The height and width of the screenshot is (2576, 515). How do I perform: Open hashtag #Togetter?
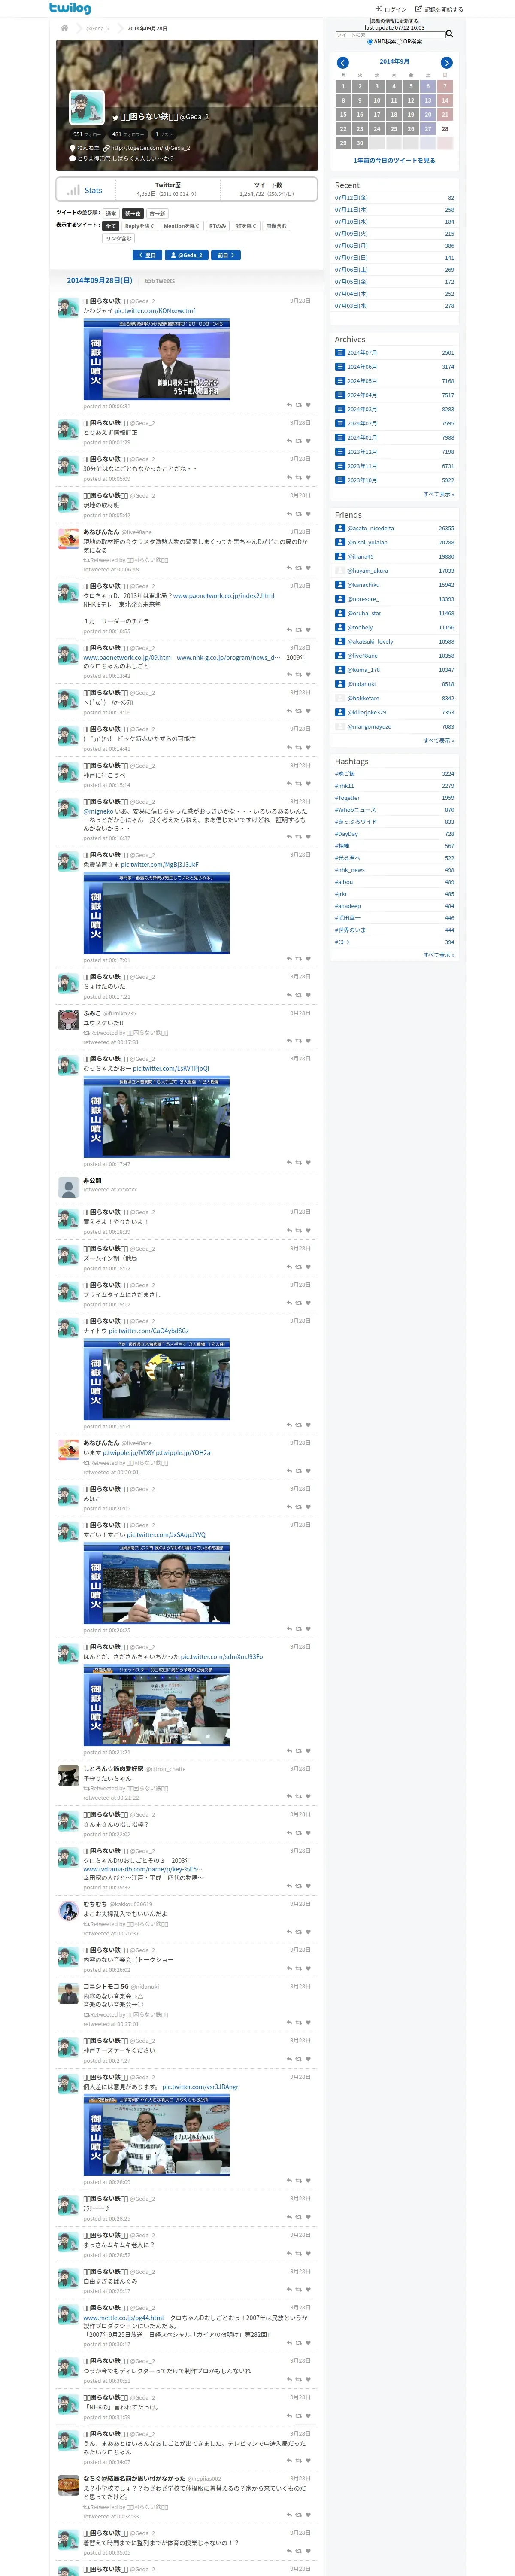pyautogui.click(x=347, y=798)
